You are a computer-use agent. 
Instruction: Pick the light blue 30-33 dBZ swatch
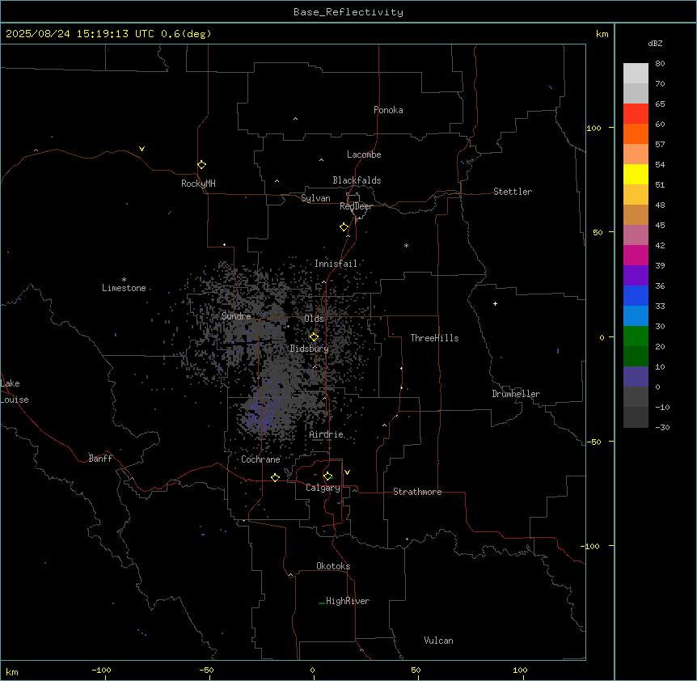pos(636,315)
